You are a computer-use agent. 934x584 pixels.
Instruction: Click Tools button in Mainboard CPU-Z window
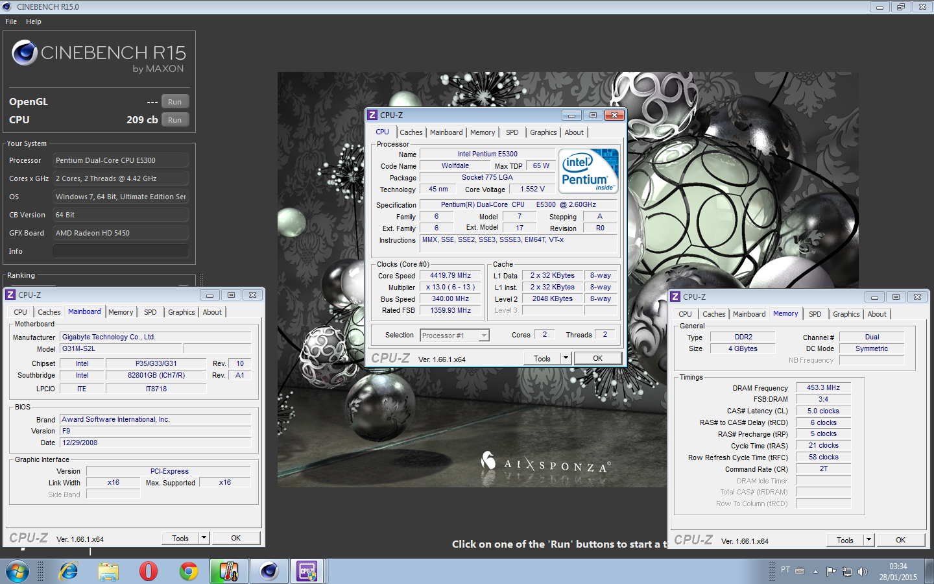[180, 538]
